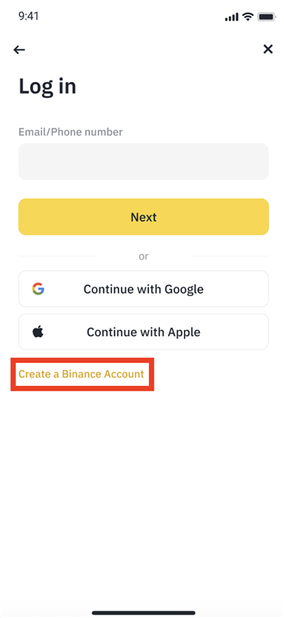Focus the Email/Phone number input field
Image resolution: width=284 pixels, height=618 pixels.
click(144, 162)
